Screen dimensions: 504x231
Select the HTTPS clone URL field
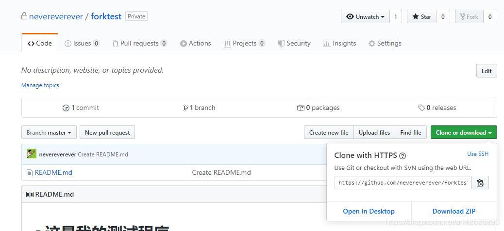pyautogui.click(x=403, y=183)
